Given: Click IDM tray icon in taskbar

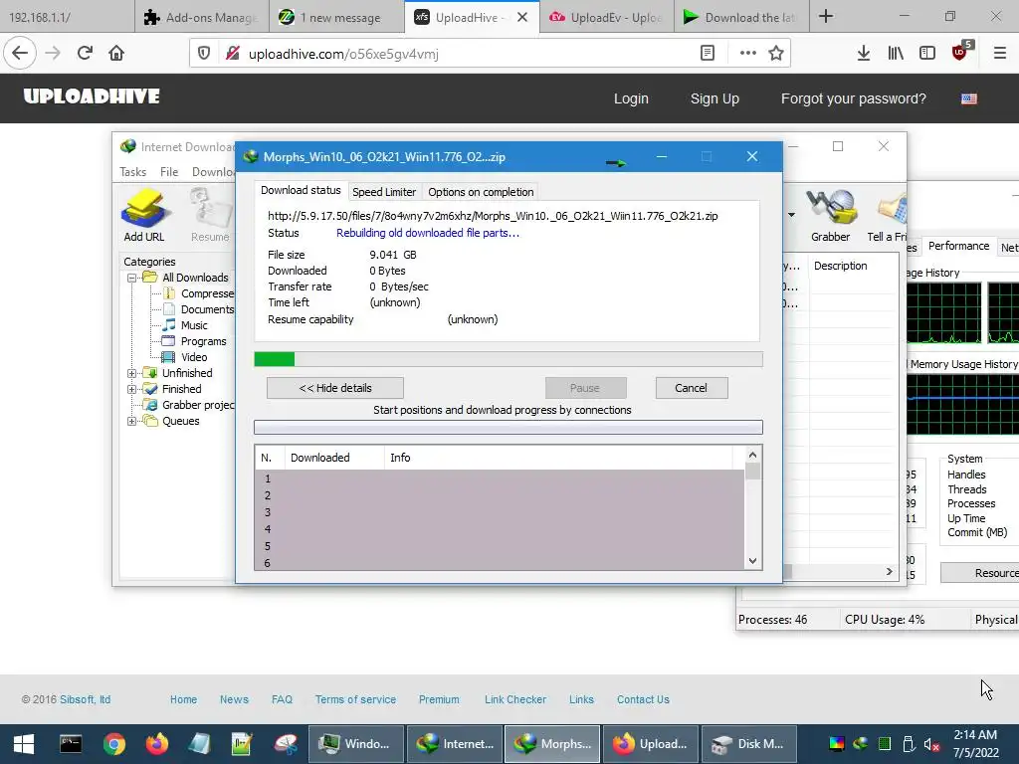Looking at the screenshot, I should pos(861,744).
